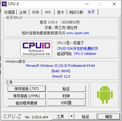Click the 确定 OK button
Viewport: 122px width, 121px height.
pyautogui.click(x=109, y=117)
